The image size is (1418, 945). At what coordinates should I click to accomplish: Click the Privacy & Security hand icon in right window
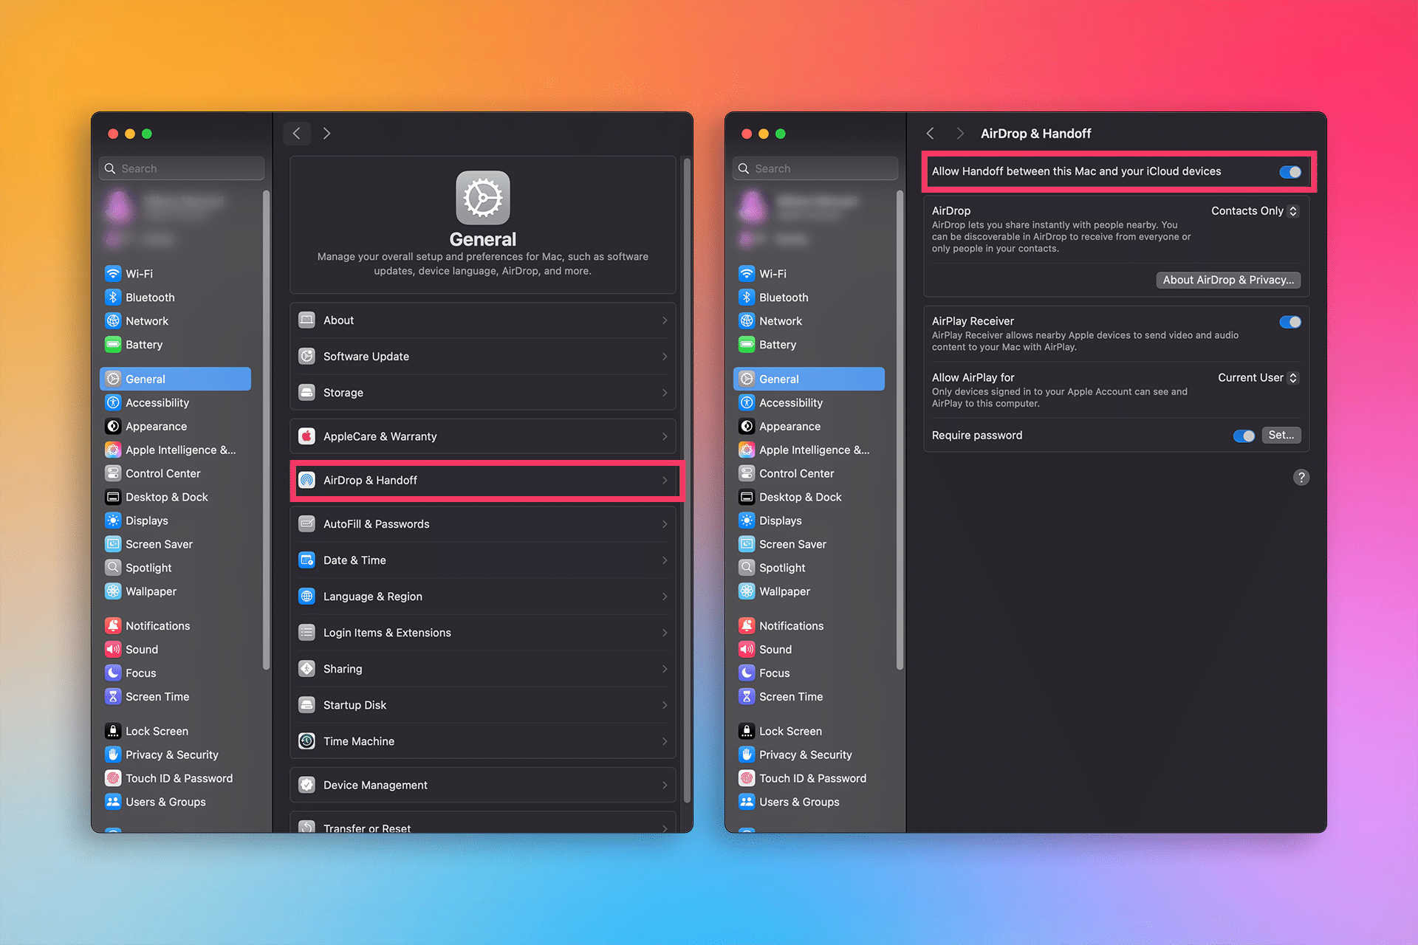click(747, 755)
